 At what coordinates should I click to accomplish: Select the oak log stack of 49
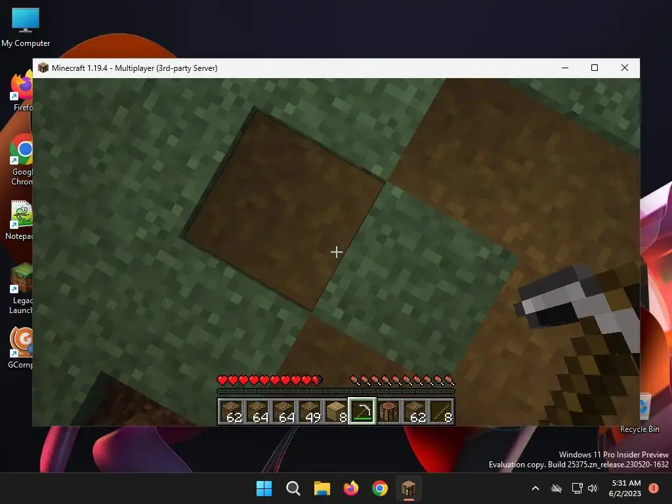tap(310, 411)
